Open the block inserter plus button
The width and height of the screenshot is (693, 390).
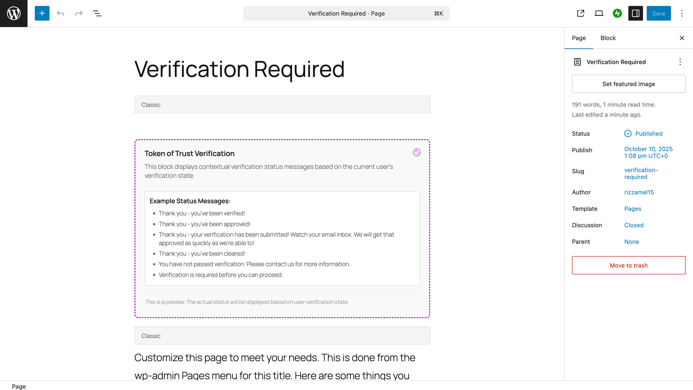42,13
